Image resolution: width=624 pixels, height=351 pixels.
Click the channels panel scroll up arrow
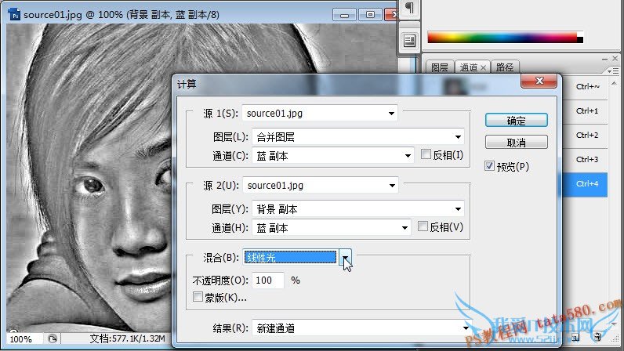click(x=614, y=83)
